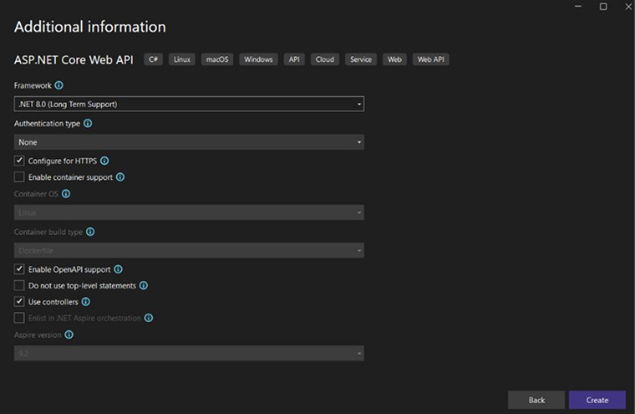
Task: Click the C# language tag
Action: pos(154,59)
